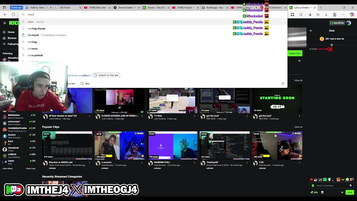Switch to the Multi by Meld tab

pos(38,8)
